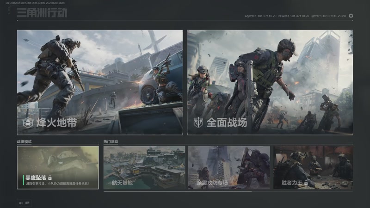Click the 选择 button at bottom left
Screen dimensions: 370x208
click(x=24, y=203)
